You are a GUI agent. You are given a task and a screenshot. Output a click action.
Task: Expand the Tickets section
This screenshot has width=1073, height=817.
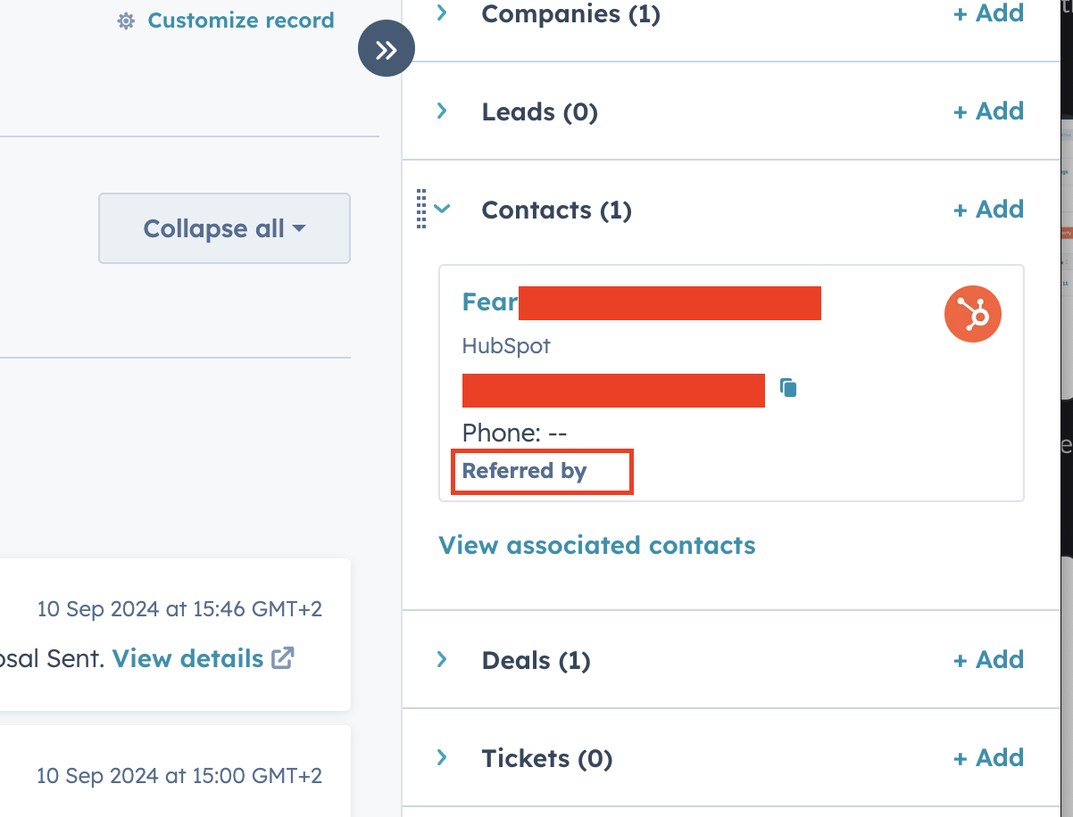pos(440,758)
